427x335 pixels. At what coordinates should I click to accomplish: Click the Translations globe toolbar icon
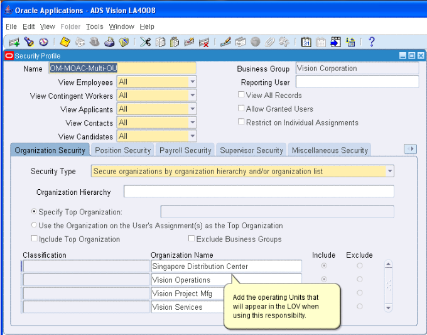pyautogui.click(x=255, y=42)
